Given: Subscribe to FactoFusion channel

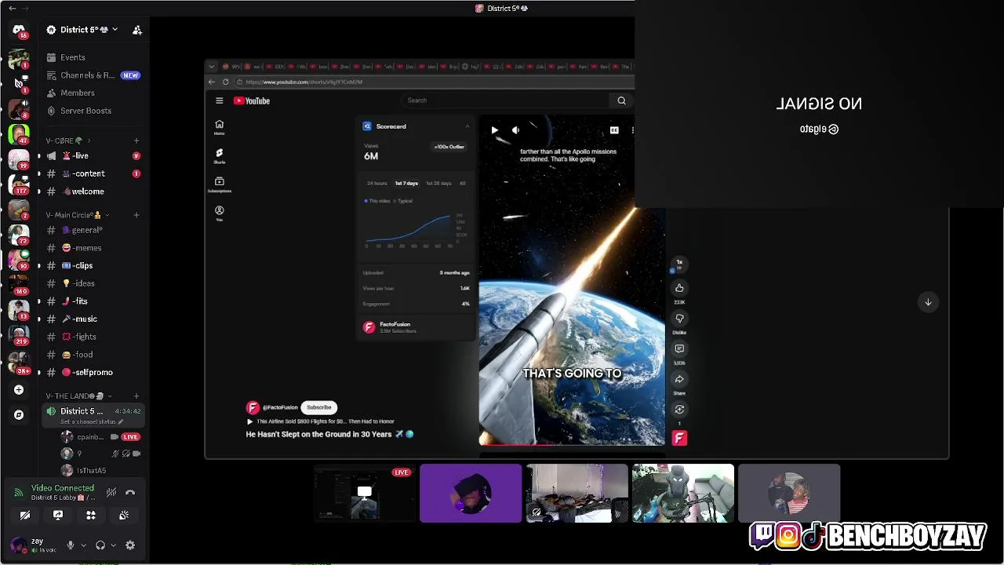Looking at the screenshot, I should click(318, 407).
